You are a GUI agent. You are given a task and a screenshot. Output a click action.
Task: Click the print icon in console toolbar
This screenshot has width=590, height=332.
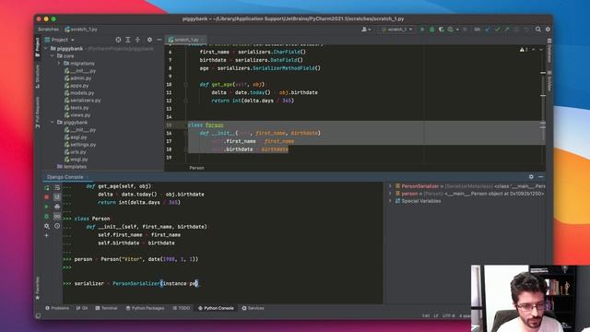[x=57, y=207]
